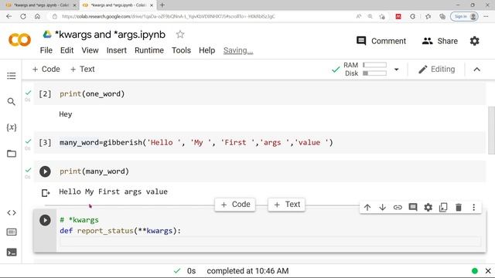Open browser settings and more menu
The width and height of the screenshot is (495, 278).
(x=486, y=16)
